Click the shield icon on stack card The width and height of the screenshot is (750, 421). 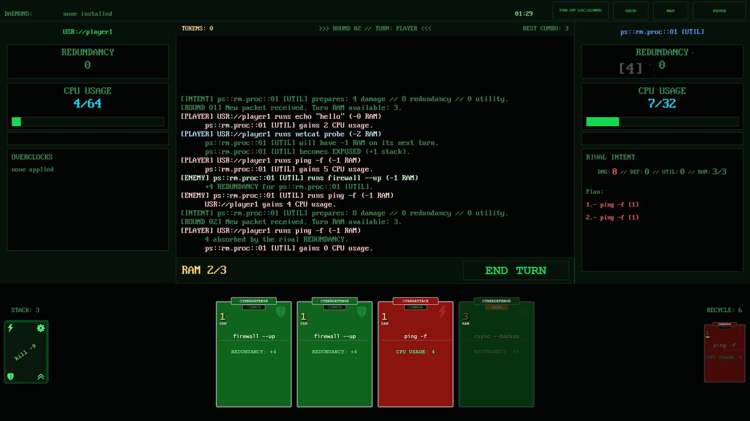(x=11, y=377)
